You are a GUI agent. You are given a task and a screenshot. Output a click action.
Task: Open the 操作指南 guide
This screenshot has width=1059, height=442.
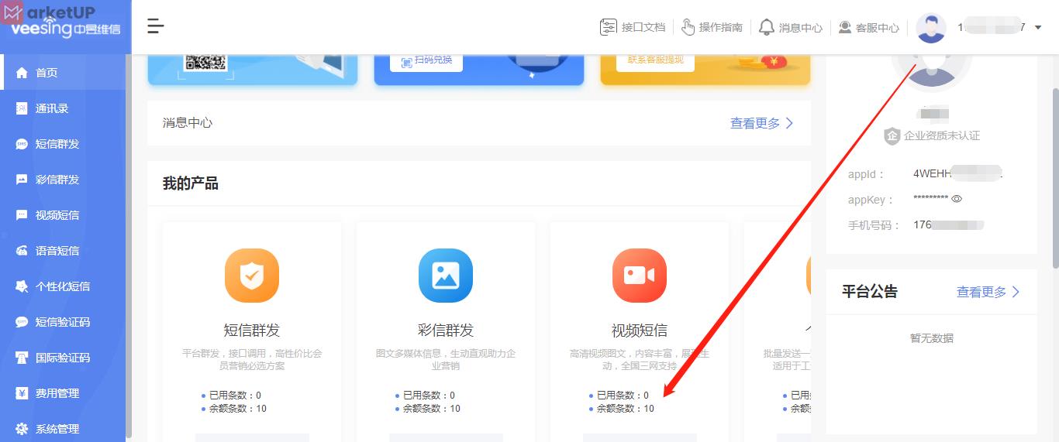pos(712,27)
